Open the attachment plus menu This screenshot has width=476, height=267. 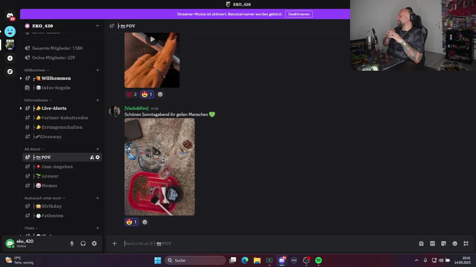[x=115, y=244]
